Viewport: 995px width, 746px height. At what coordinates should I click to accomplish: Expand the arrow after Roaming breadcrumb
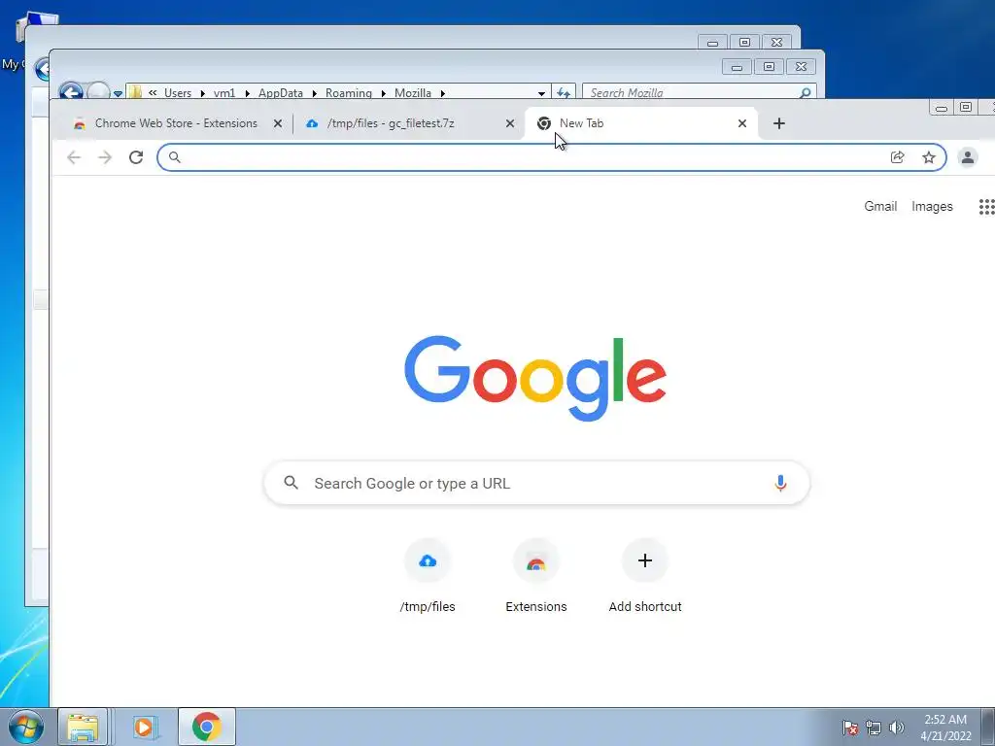[x=383, y=93]
